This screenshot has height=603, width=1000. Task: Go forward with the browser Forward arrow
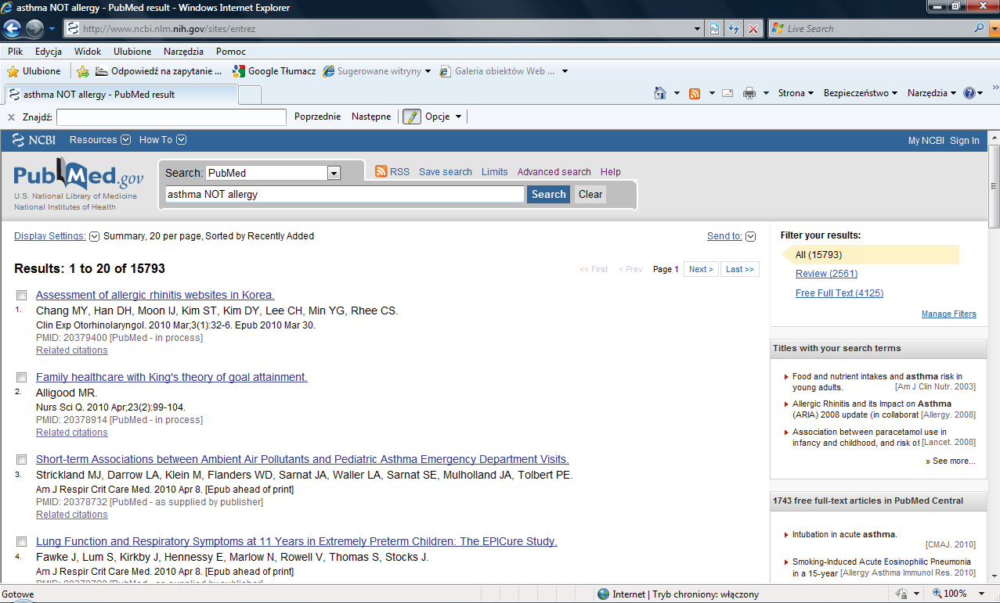34,29
